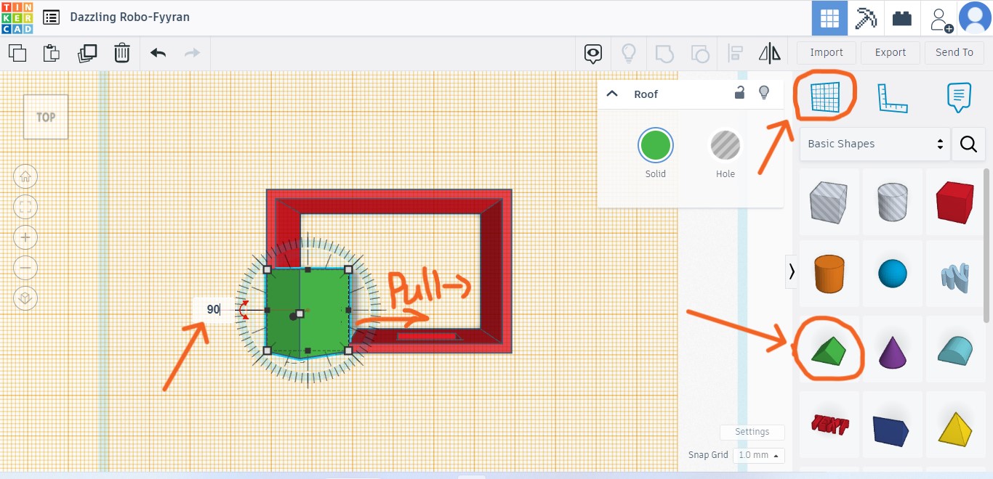Screen dimensions: 993x479
Task: Open shape search magnifier
Action: [x=968, y=144]
